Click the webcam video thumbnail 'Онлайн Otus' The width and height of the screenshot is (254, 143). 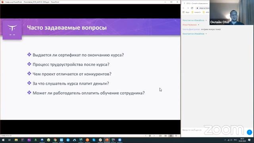point(232,12)
